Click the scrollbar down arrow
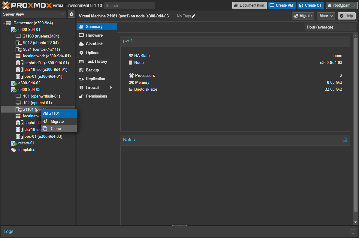This screenshot has width=359, height=238. click(355, 222)
